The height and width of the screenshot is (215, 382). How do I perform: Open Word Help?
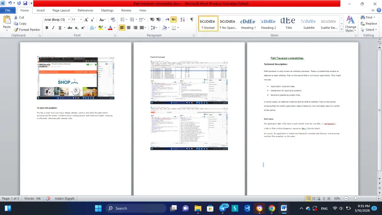tap(379, 10)
